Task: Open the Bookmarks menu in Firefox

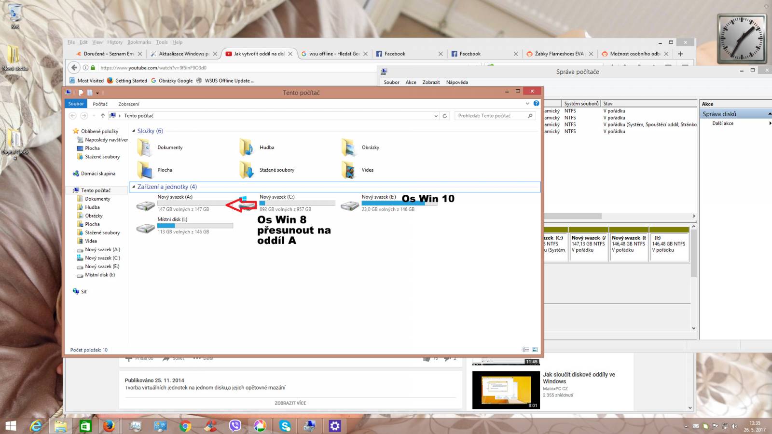Action: tap(139, 42)
